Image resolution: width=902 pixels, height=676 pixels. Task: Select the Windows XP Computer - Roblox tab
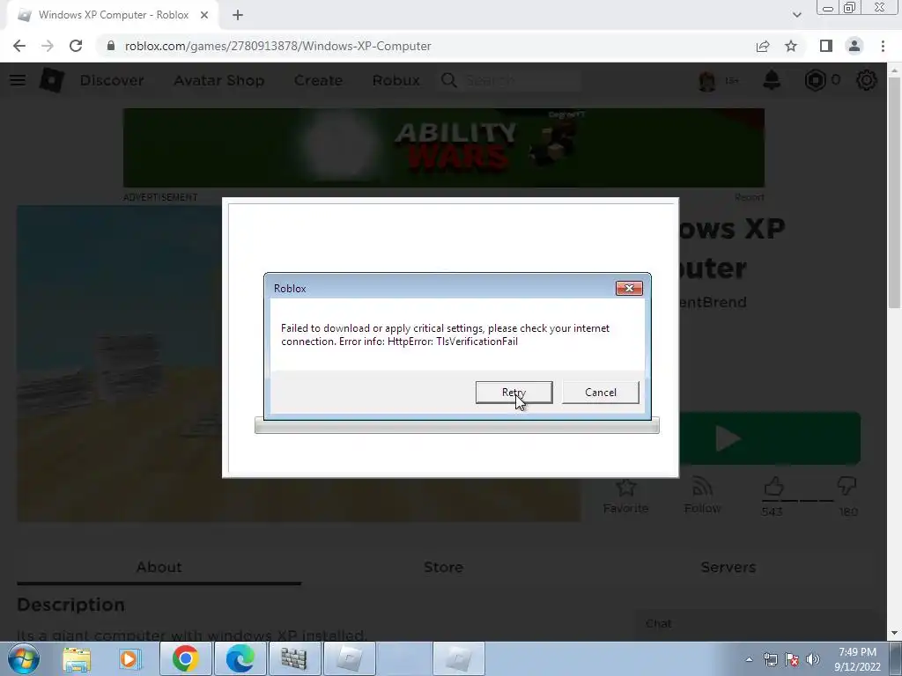[113, 15]
